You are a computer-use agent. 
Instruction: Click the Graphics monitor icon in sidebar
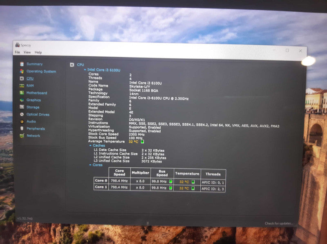click(x=22, y=100)
